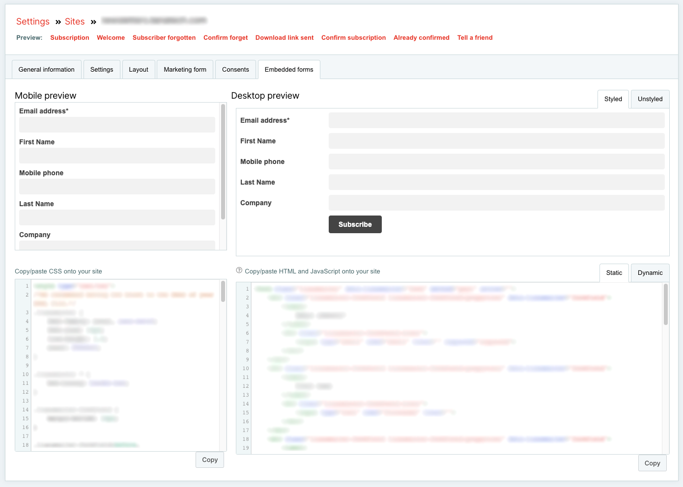Select the Dynamic code tab
This screenshot has width=683, height=487.
(650, 273)
